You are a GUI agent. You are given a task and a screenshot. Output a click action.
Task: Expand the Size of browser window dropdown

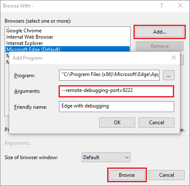tap(106, 157)
